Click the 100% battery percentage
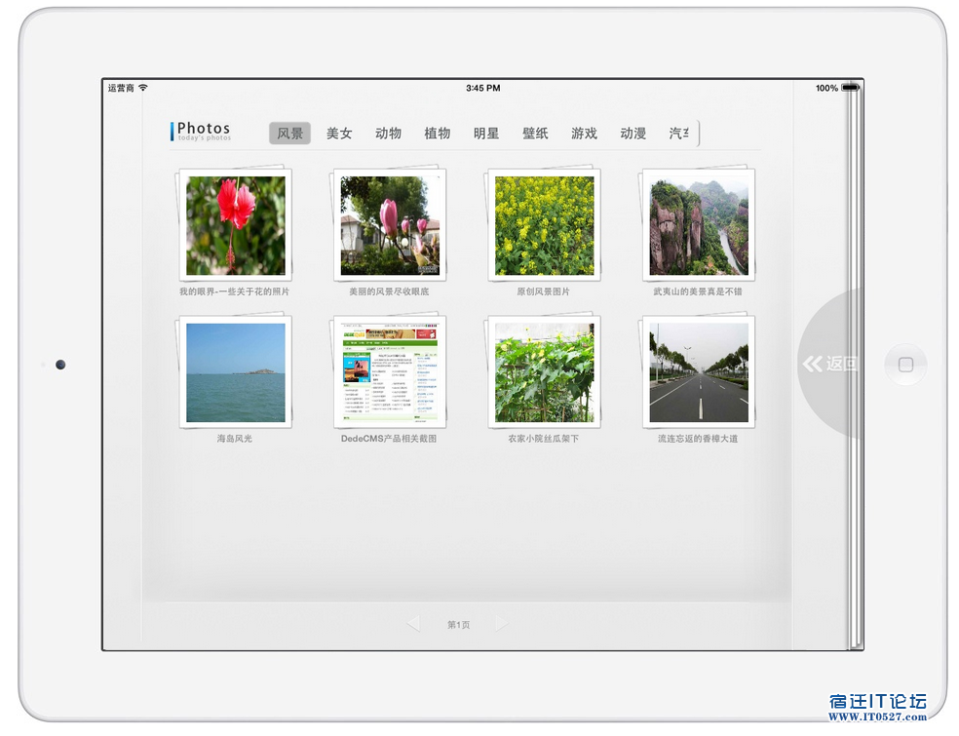The width and height of the screenshot is (959, 736). click(826, 88)
